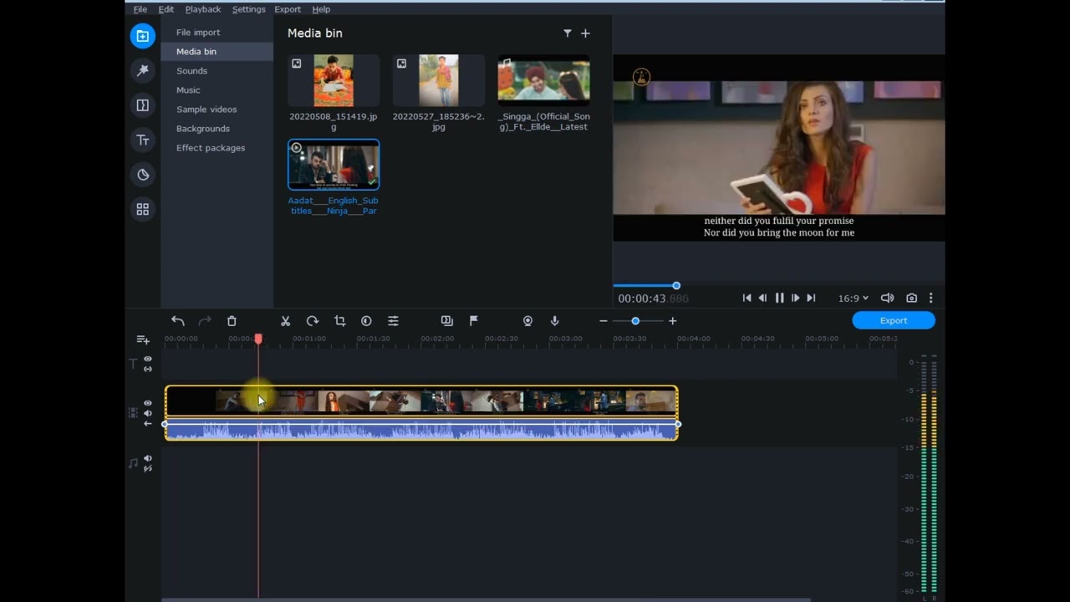Select the Crop tool
Screen dimensions: 1070x602
tap(339, 321)
